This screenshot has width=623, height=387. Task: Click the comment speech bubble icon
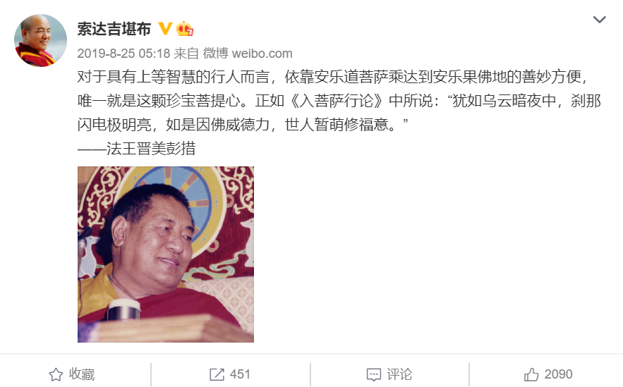374,375
